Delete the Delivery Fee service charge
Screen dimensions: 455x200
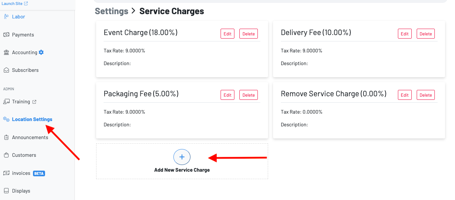pos(426,34)
